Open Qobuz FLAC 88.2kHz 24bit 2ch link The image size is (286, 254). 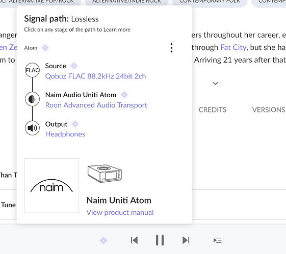(x=95, y=76)
